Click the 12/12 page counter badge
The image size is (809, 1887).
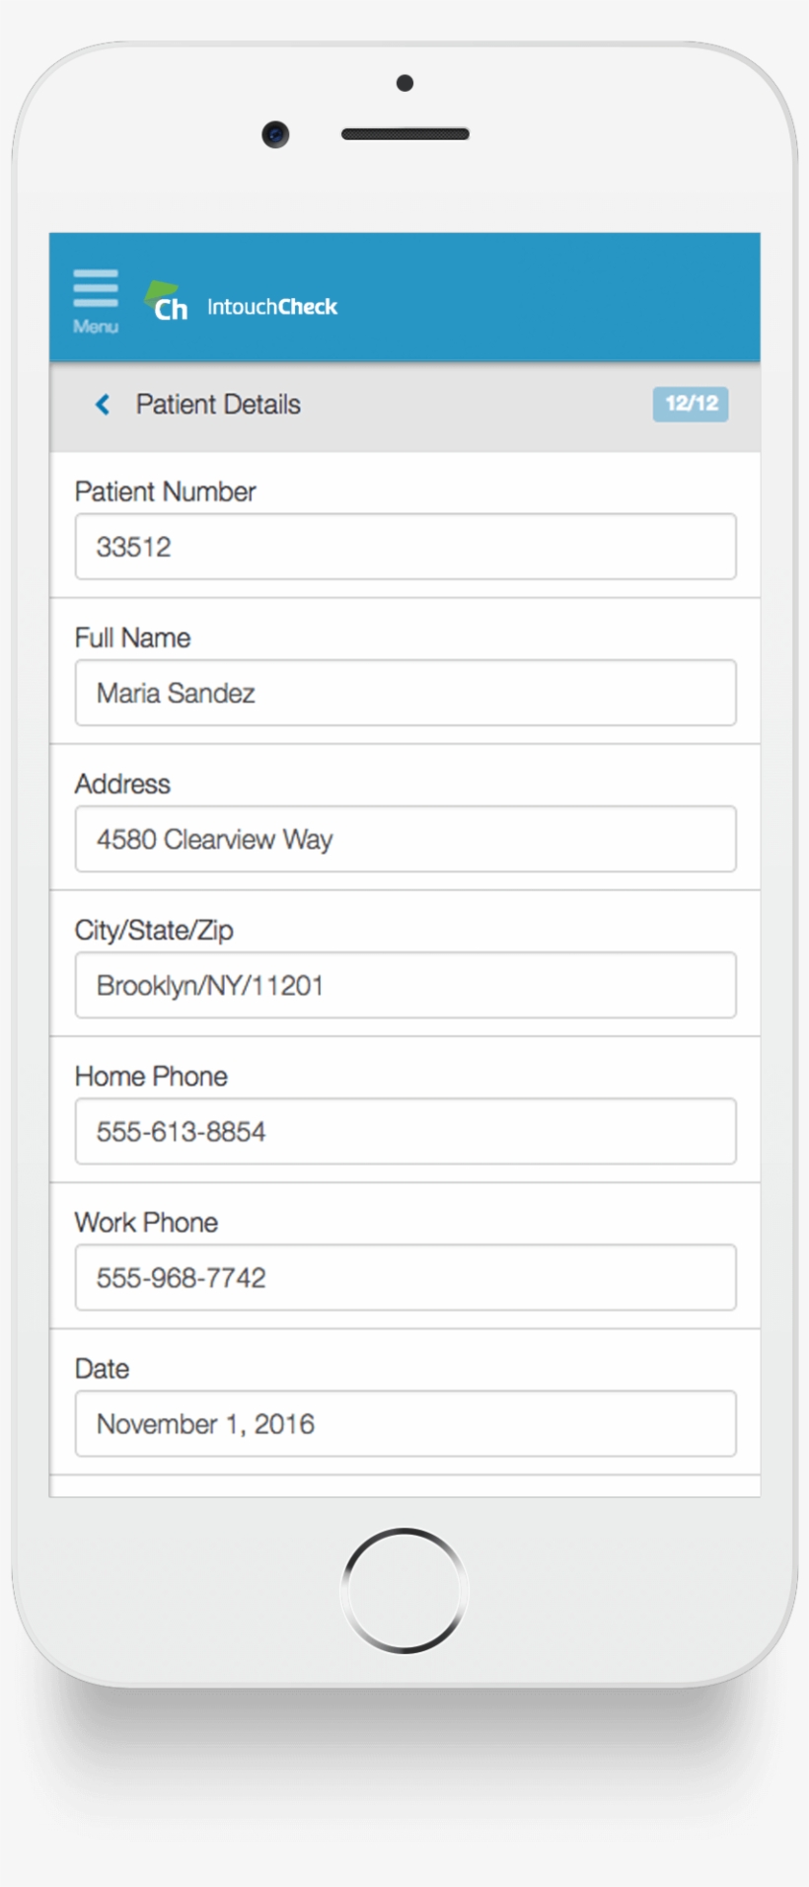691,404
